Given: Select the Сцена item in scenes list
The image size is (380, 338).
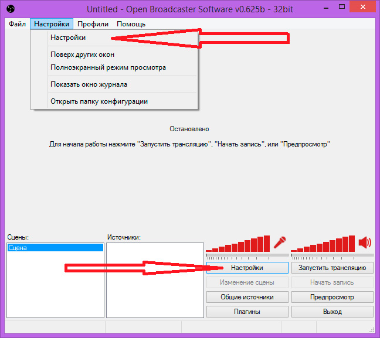Looking at the screenshot, I should tap(55, 248).
